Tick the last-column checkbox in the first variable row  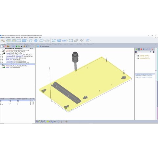point(33,100)
